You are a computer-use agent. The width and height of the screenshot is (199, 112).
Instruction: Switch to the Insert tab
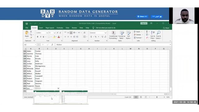[41, 28]
